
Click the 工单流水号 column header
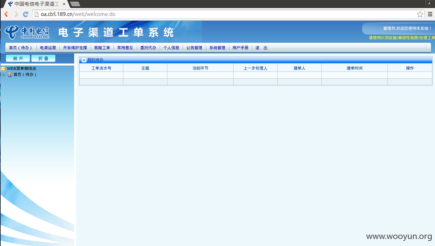[x=101, y=68]
